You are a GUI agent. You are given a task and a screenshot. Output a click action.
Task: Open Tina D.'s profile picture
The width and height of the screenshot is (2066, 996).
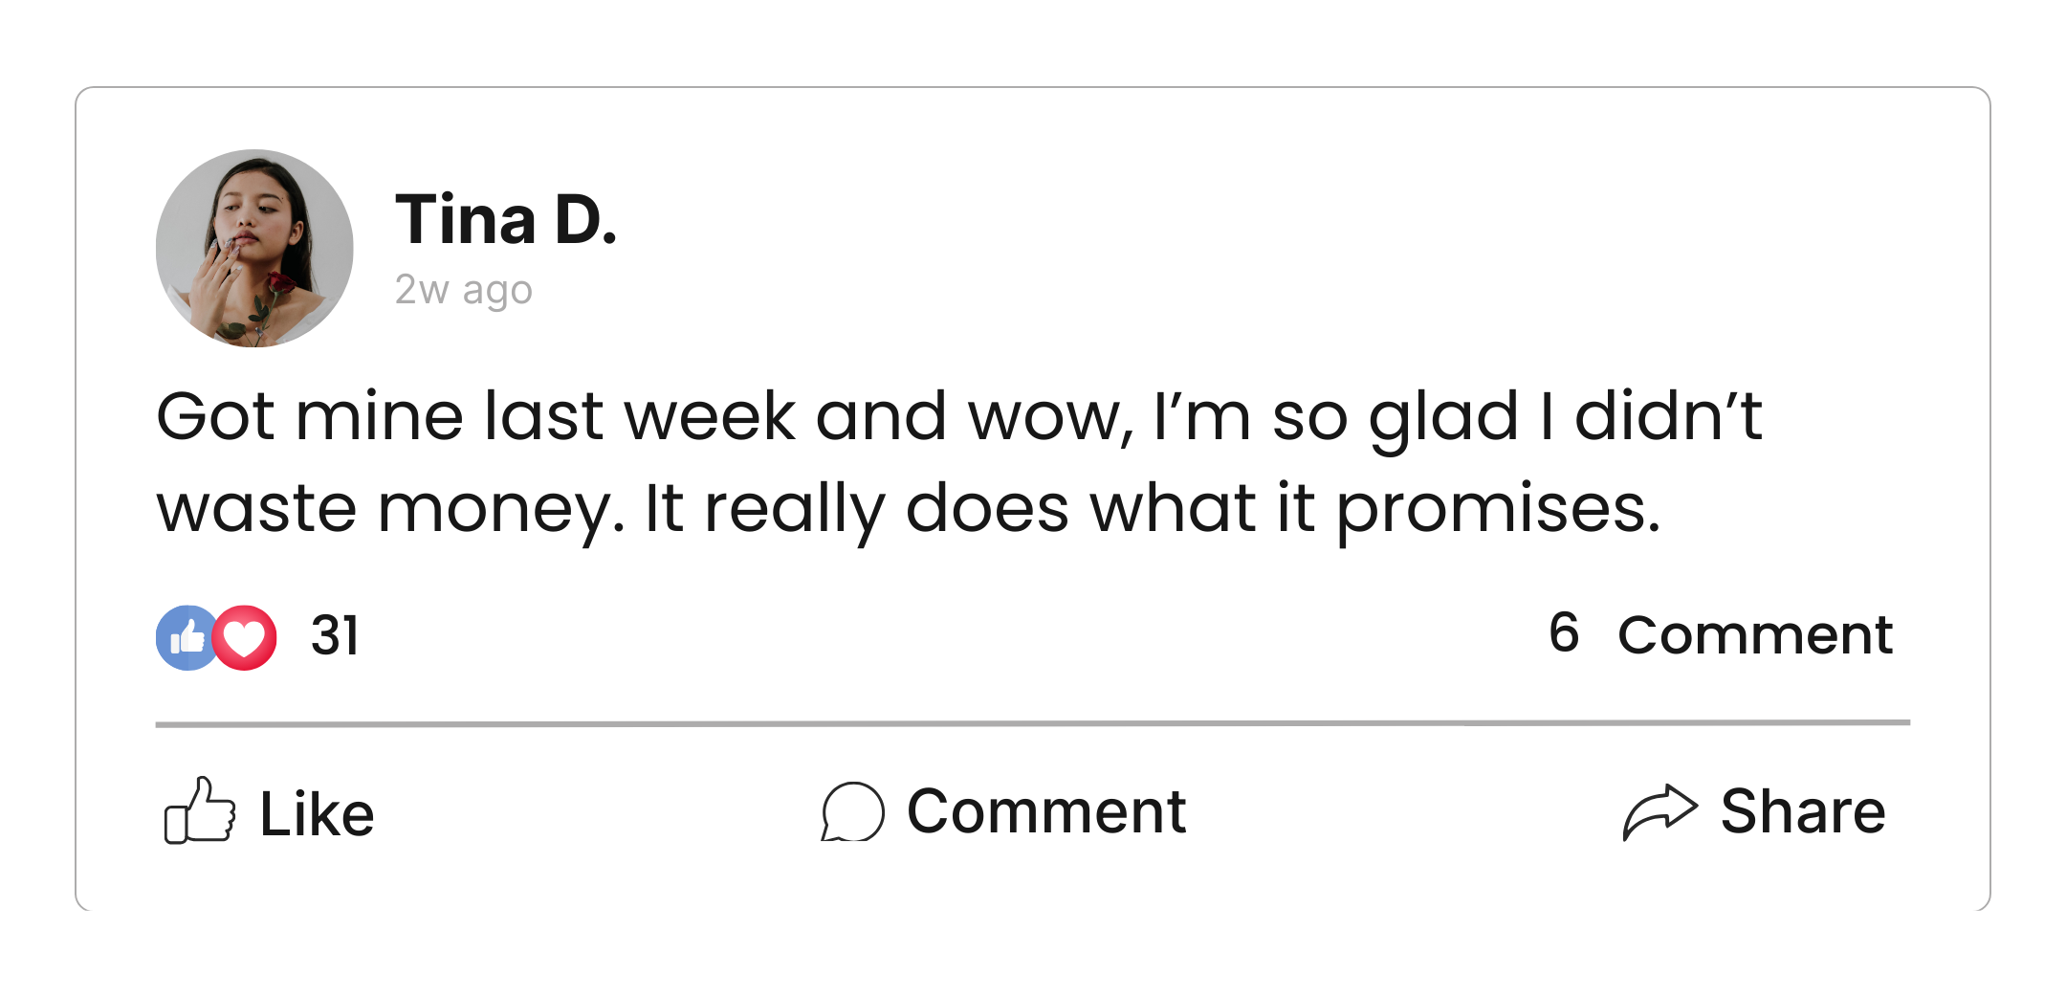click(x=254, y=248)
